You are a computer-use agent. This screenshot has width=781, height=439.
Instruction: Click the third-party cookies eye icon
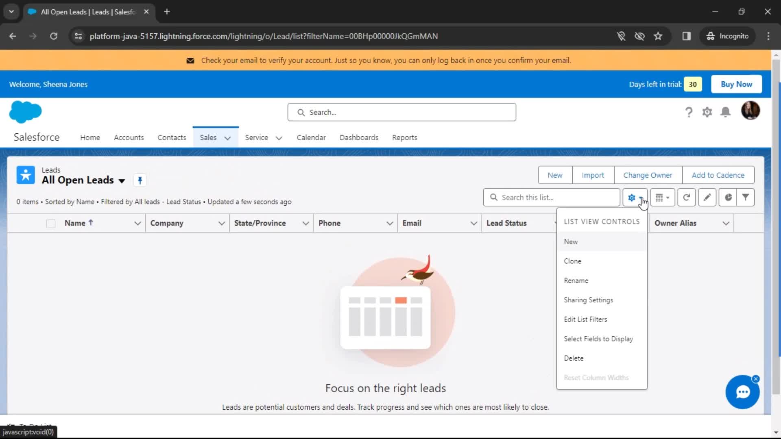click(x=639, y=36)
